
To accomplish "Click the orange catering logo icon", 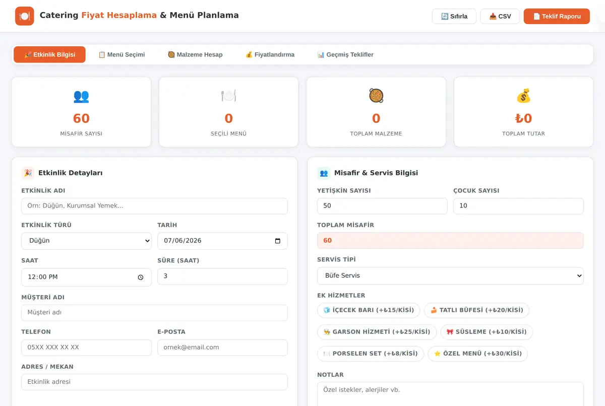I will tap(24, 16).
